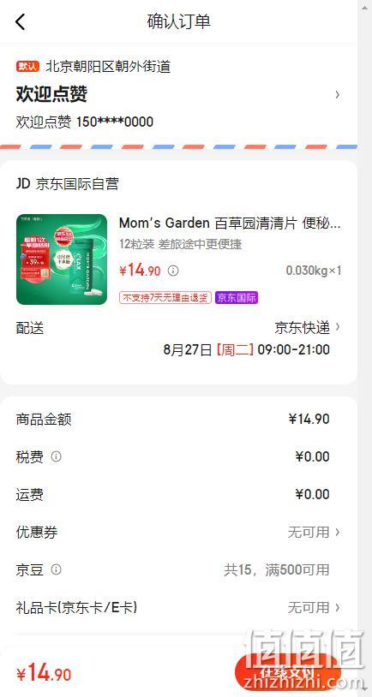Click the red submit order button
This screenshot has width=372, height=697.
(x=288, y=673)
